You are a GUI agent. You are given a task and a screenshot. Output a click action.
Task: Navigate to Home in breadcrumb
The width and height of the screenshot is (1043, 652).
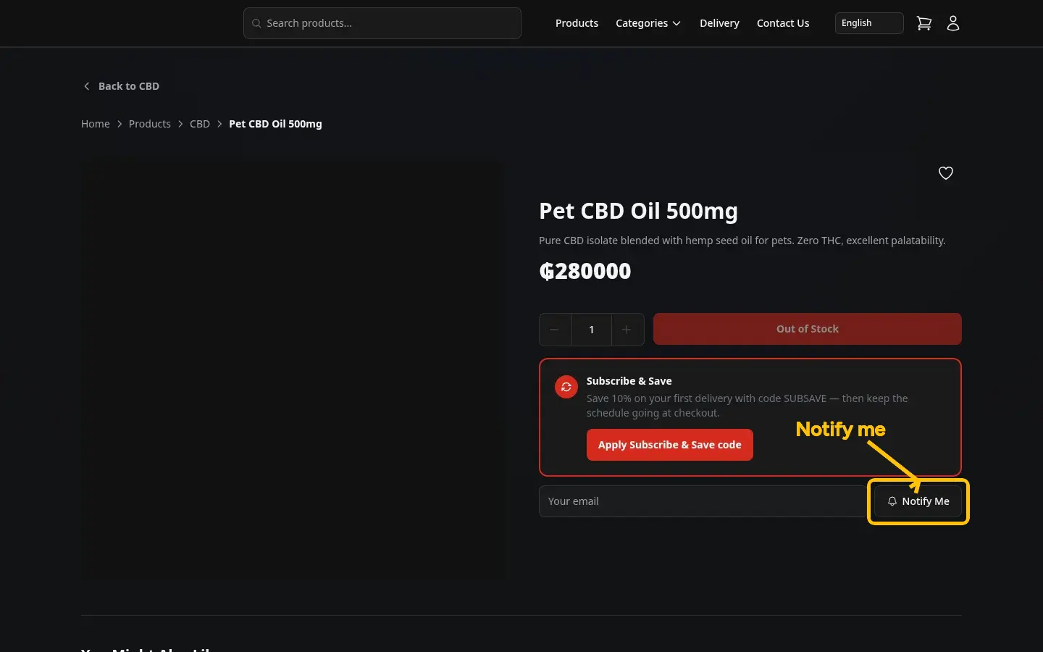(x=96, y=124)
